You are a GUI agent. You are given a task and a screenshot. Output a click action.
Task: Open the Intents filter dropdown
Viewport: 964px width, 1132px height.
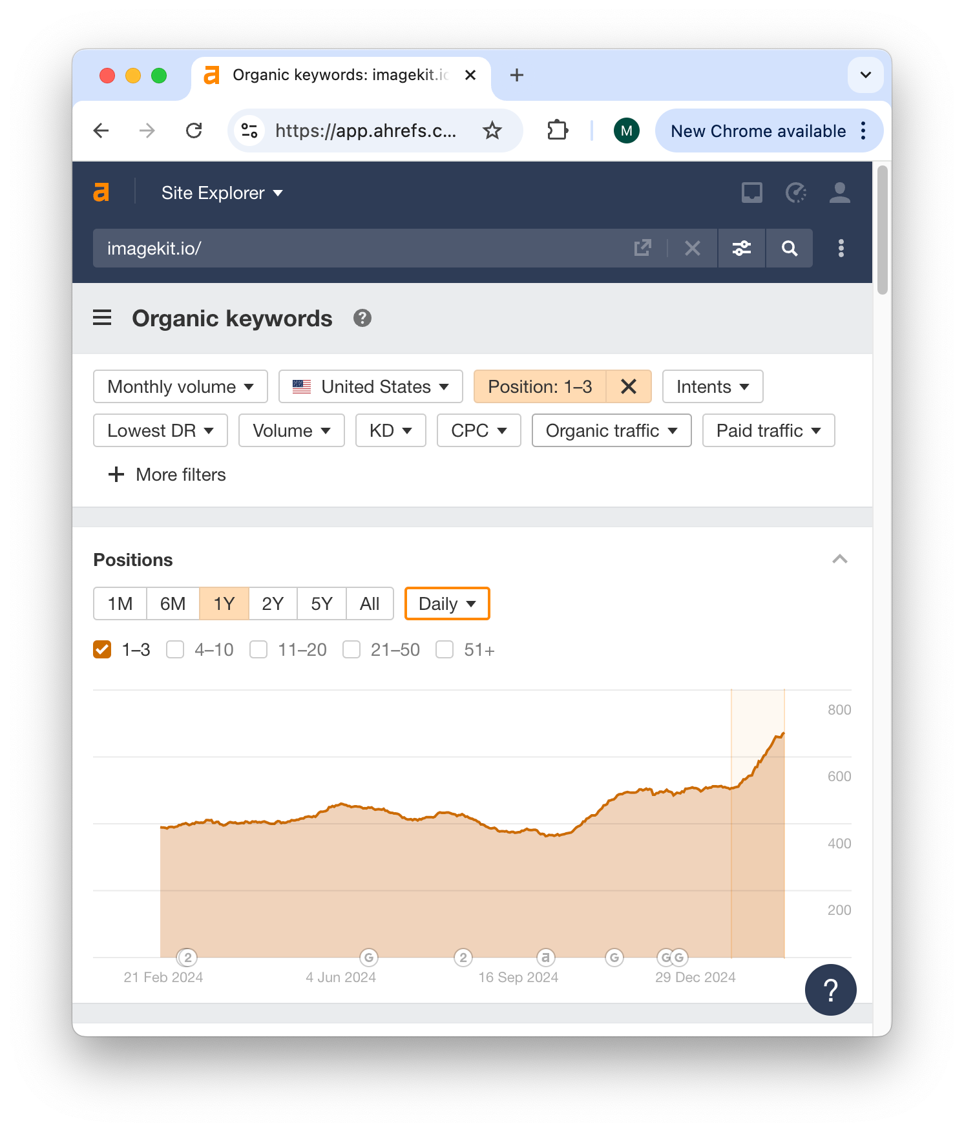713,386
